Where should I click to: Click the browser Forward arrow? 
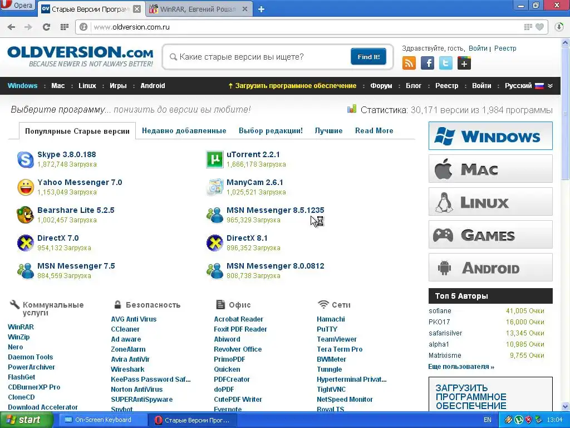pos(28,27)
